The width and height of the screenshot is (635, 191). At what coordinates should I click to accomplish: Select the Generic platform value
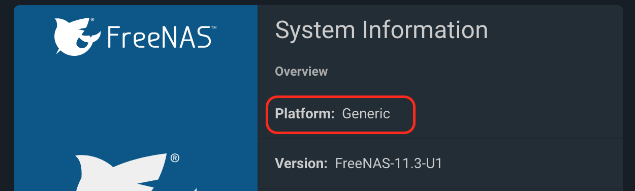tap(366, 114)
